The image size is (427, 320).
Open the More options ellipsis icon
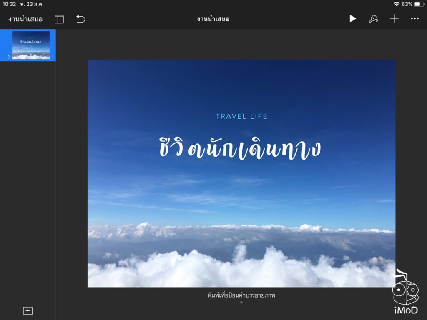point(414,18)
